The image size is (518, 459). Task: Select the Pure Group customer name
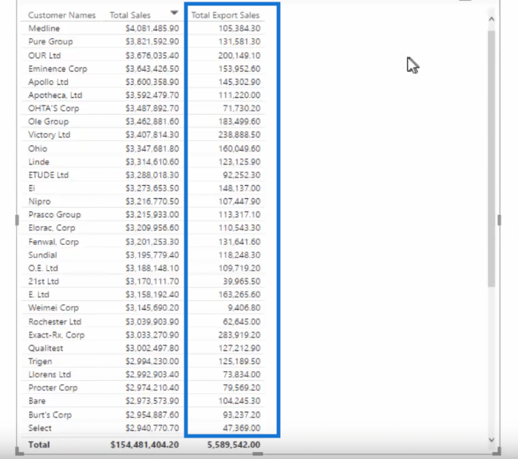[x=50, y=41]
